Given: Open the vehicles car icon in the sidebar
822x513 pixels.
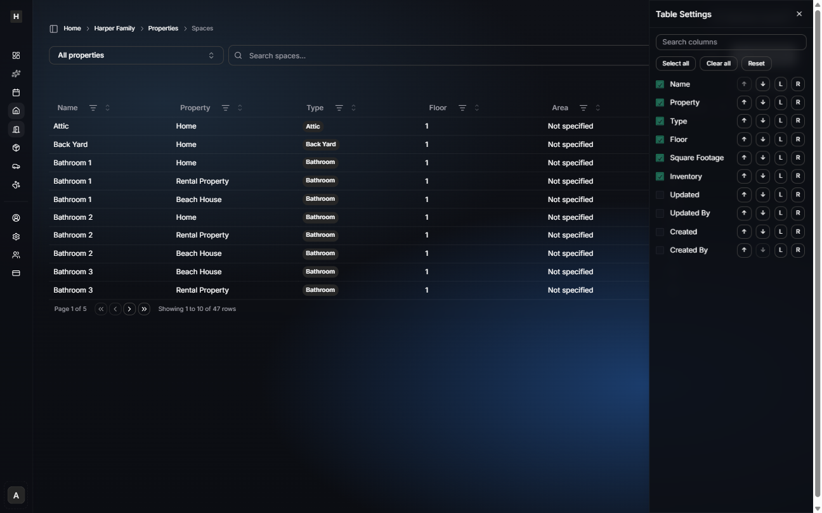Looking at the screenshot, I should [16, 166].
